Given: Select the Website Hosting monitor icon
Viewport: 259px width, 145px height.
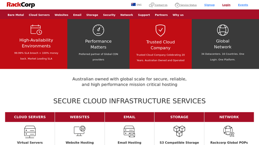Looking at the screenshot, I should 80,131.
